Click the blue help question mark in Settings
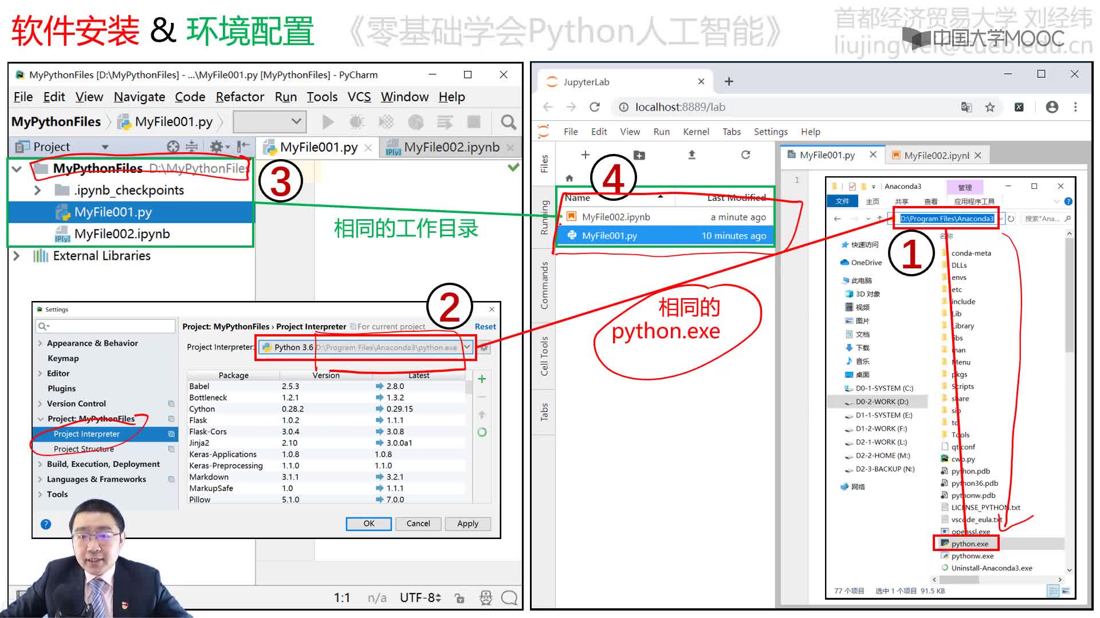This screenshot has width=1100, height=618. (x=46, y=524)
